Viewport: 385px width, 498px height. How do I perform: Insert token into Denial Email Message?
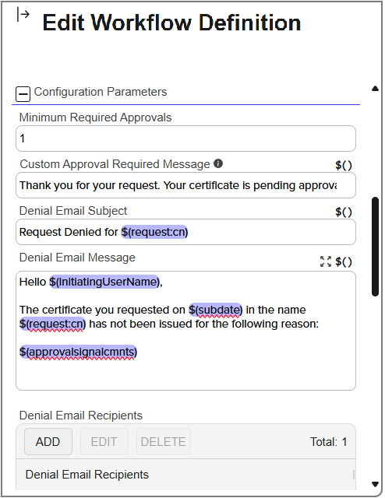coord(344,261)
